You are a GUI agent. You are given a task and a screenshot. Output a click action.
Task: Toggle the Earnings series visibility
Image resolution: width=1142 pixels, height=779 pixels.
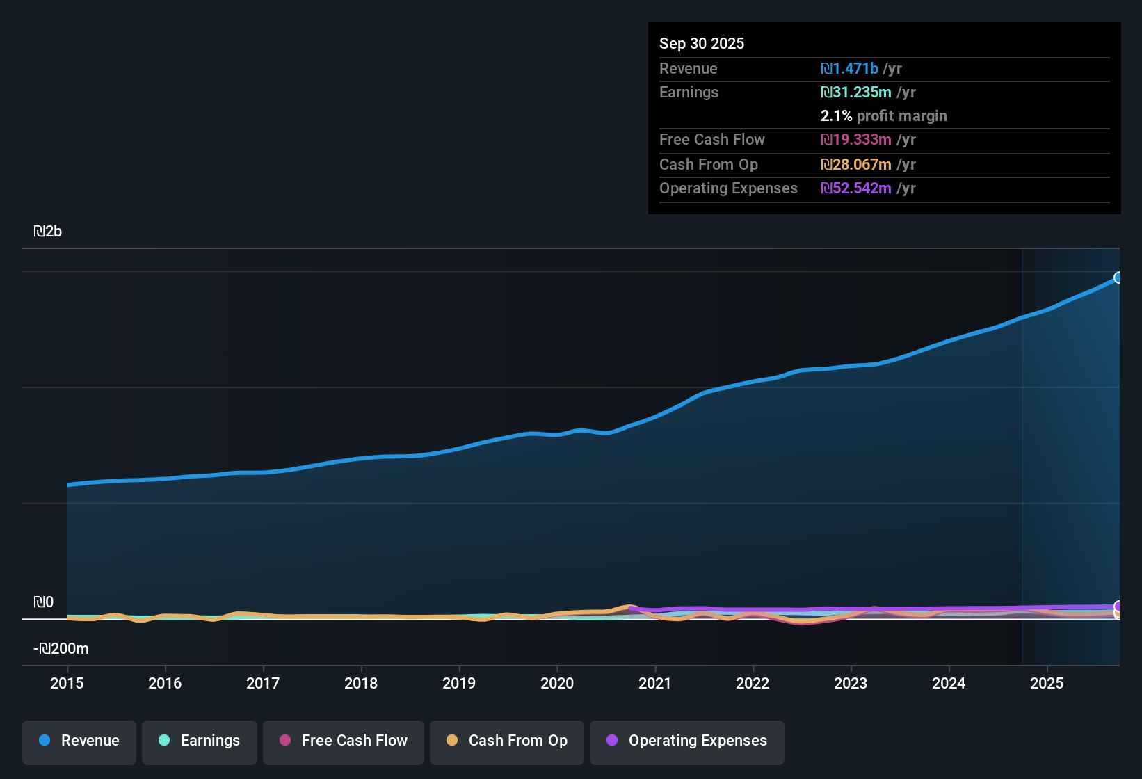[x=199, y=741]
